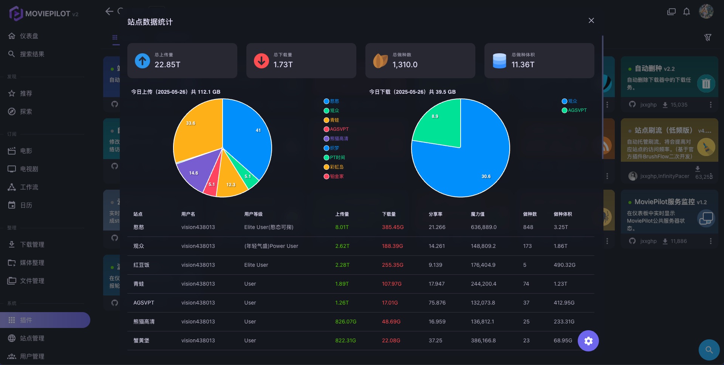724x365 pixels.
Task: Click the 自动删种 trash icon
Action: coord(706,84)
